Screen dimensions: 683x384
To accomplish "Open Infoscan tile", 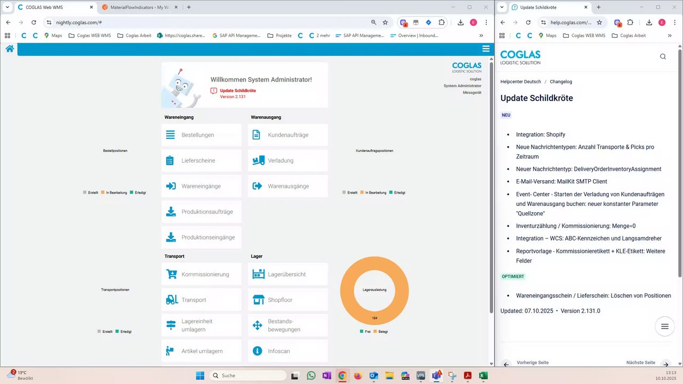I will point(288,351).
